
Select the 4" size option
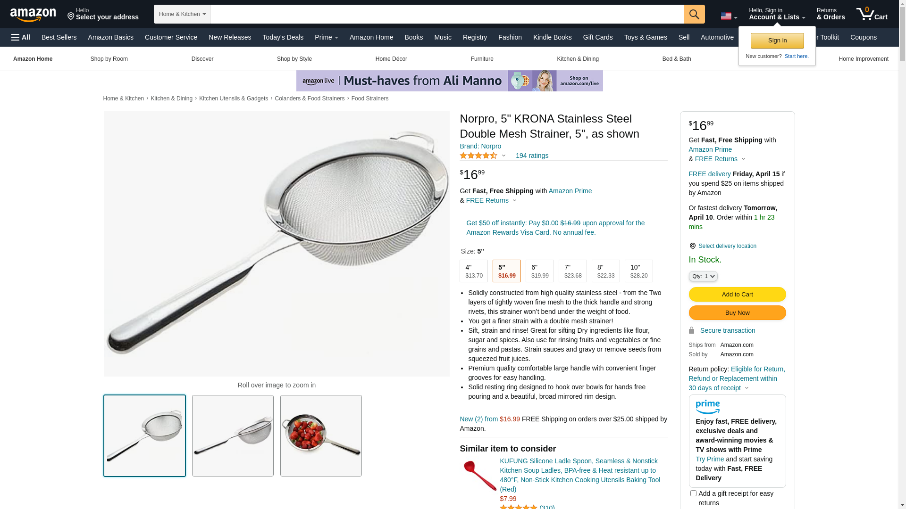[474, 271]
